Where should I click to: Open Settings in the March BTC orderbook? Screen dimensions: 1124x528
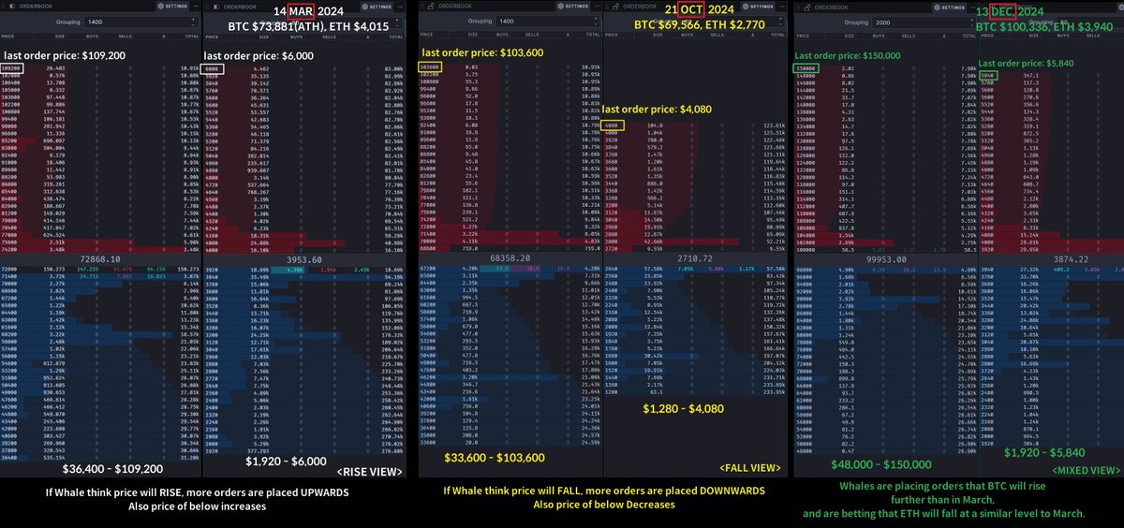(172, 7)
